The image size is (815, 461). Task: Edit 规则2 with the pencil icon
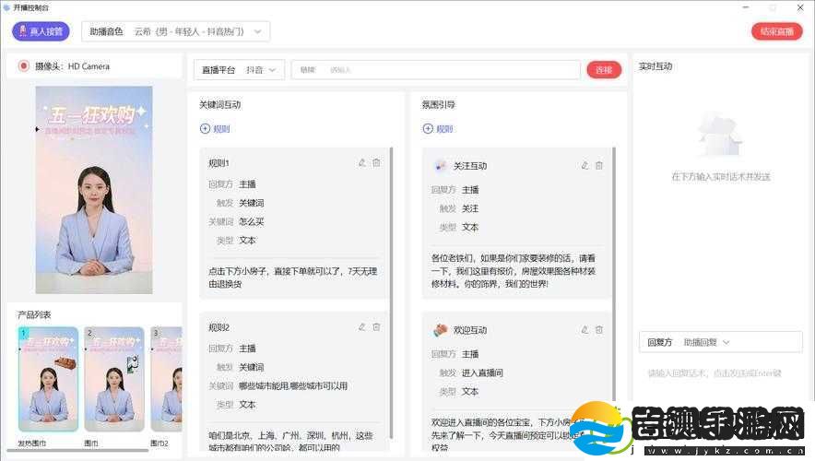361,327
